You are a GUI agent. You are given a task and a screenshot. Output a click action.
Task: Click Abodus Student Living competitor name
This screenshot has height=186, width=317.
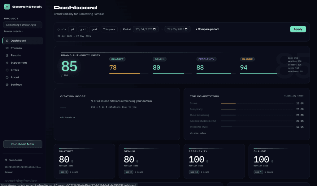point(203,121)
